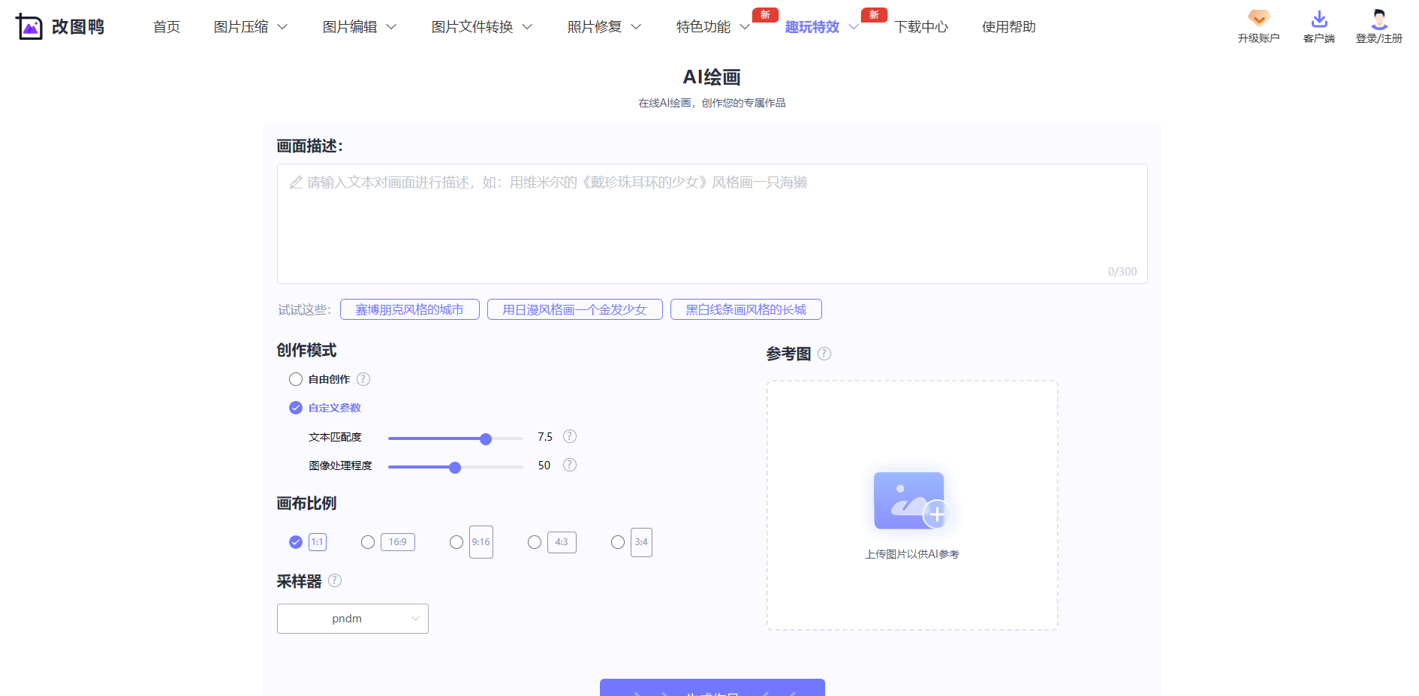This screenshot has width=1419, height=696.
Task: Select the 16:9 canvas ratio
Action: [368, 541]
